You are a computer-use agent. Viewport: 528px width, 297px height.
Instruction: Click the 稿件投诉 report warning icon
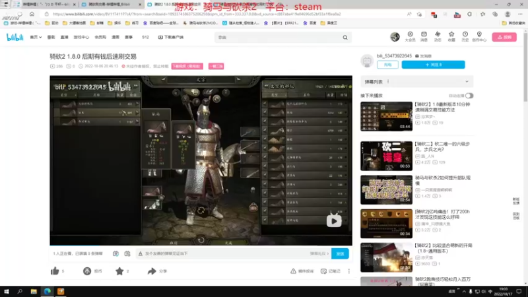pos(293,271)
